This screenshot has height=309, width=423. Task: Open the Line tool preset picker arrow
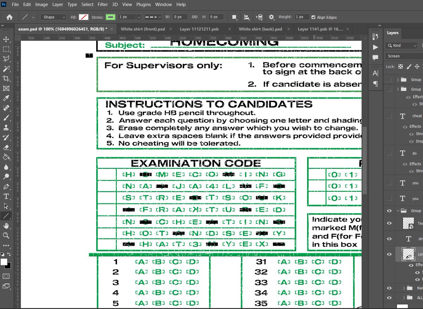[33, 17]
